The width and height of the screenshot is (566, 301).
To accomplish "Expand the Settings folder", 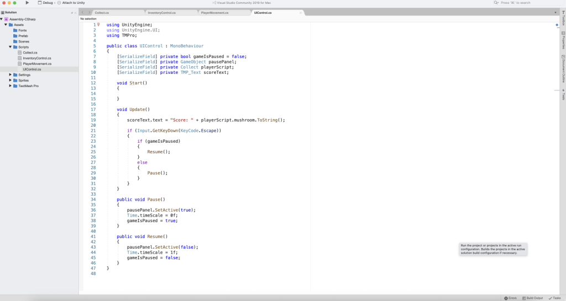I will coord(11,74).
